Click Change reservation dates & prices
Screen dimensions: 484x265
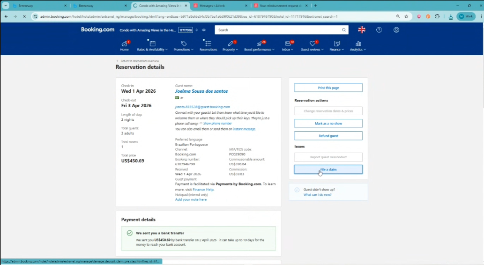coord(328,111)
